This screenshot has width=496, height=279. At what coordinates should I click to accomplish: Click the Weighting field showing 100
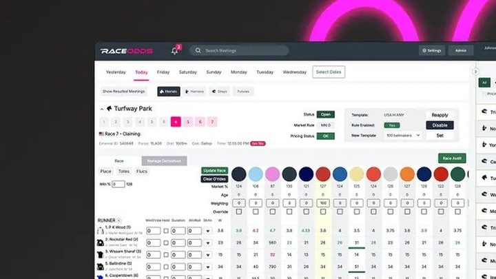point(323,203)
